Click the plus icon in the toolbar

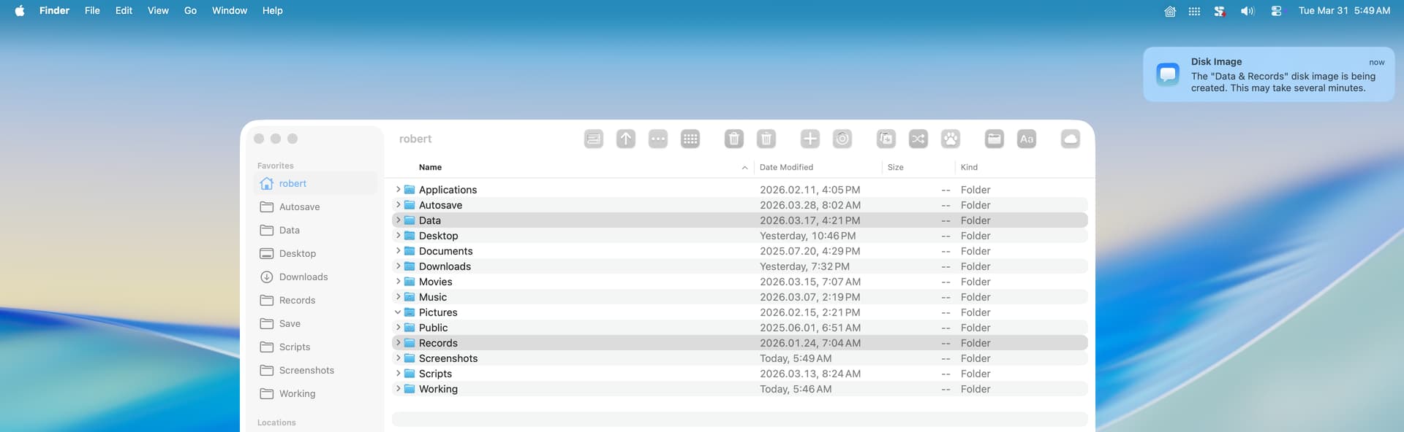(810, 139)
